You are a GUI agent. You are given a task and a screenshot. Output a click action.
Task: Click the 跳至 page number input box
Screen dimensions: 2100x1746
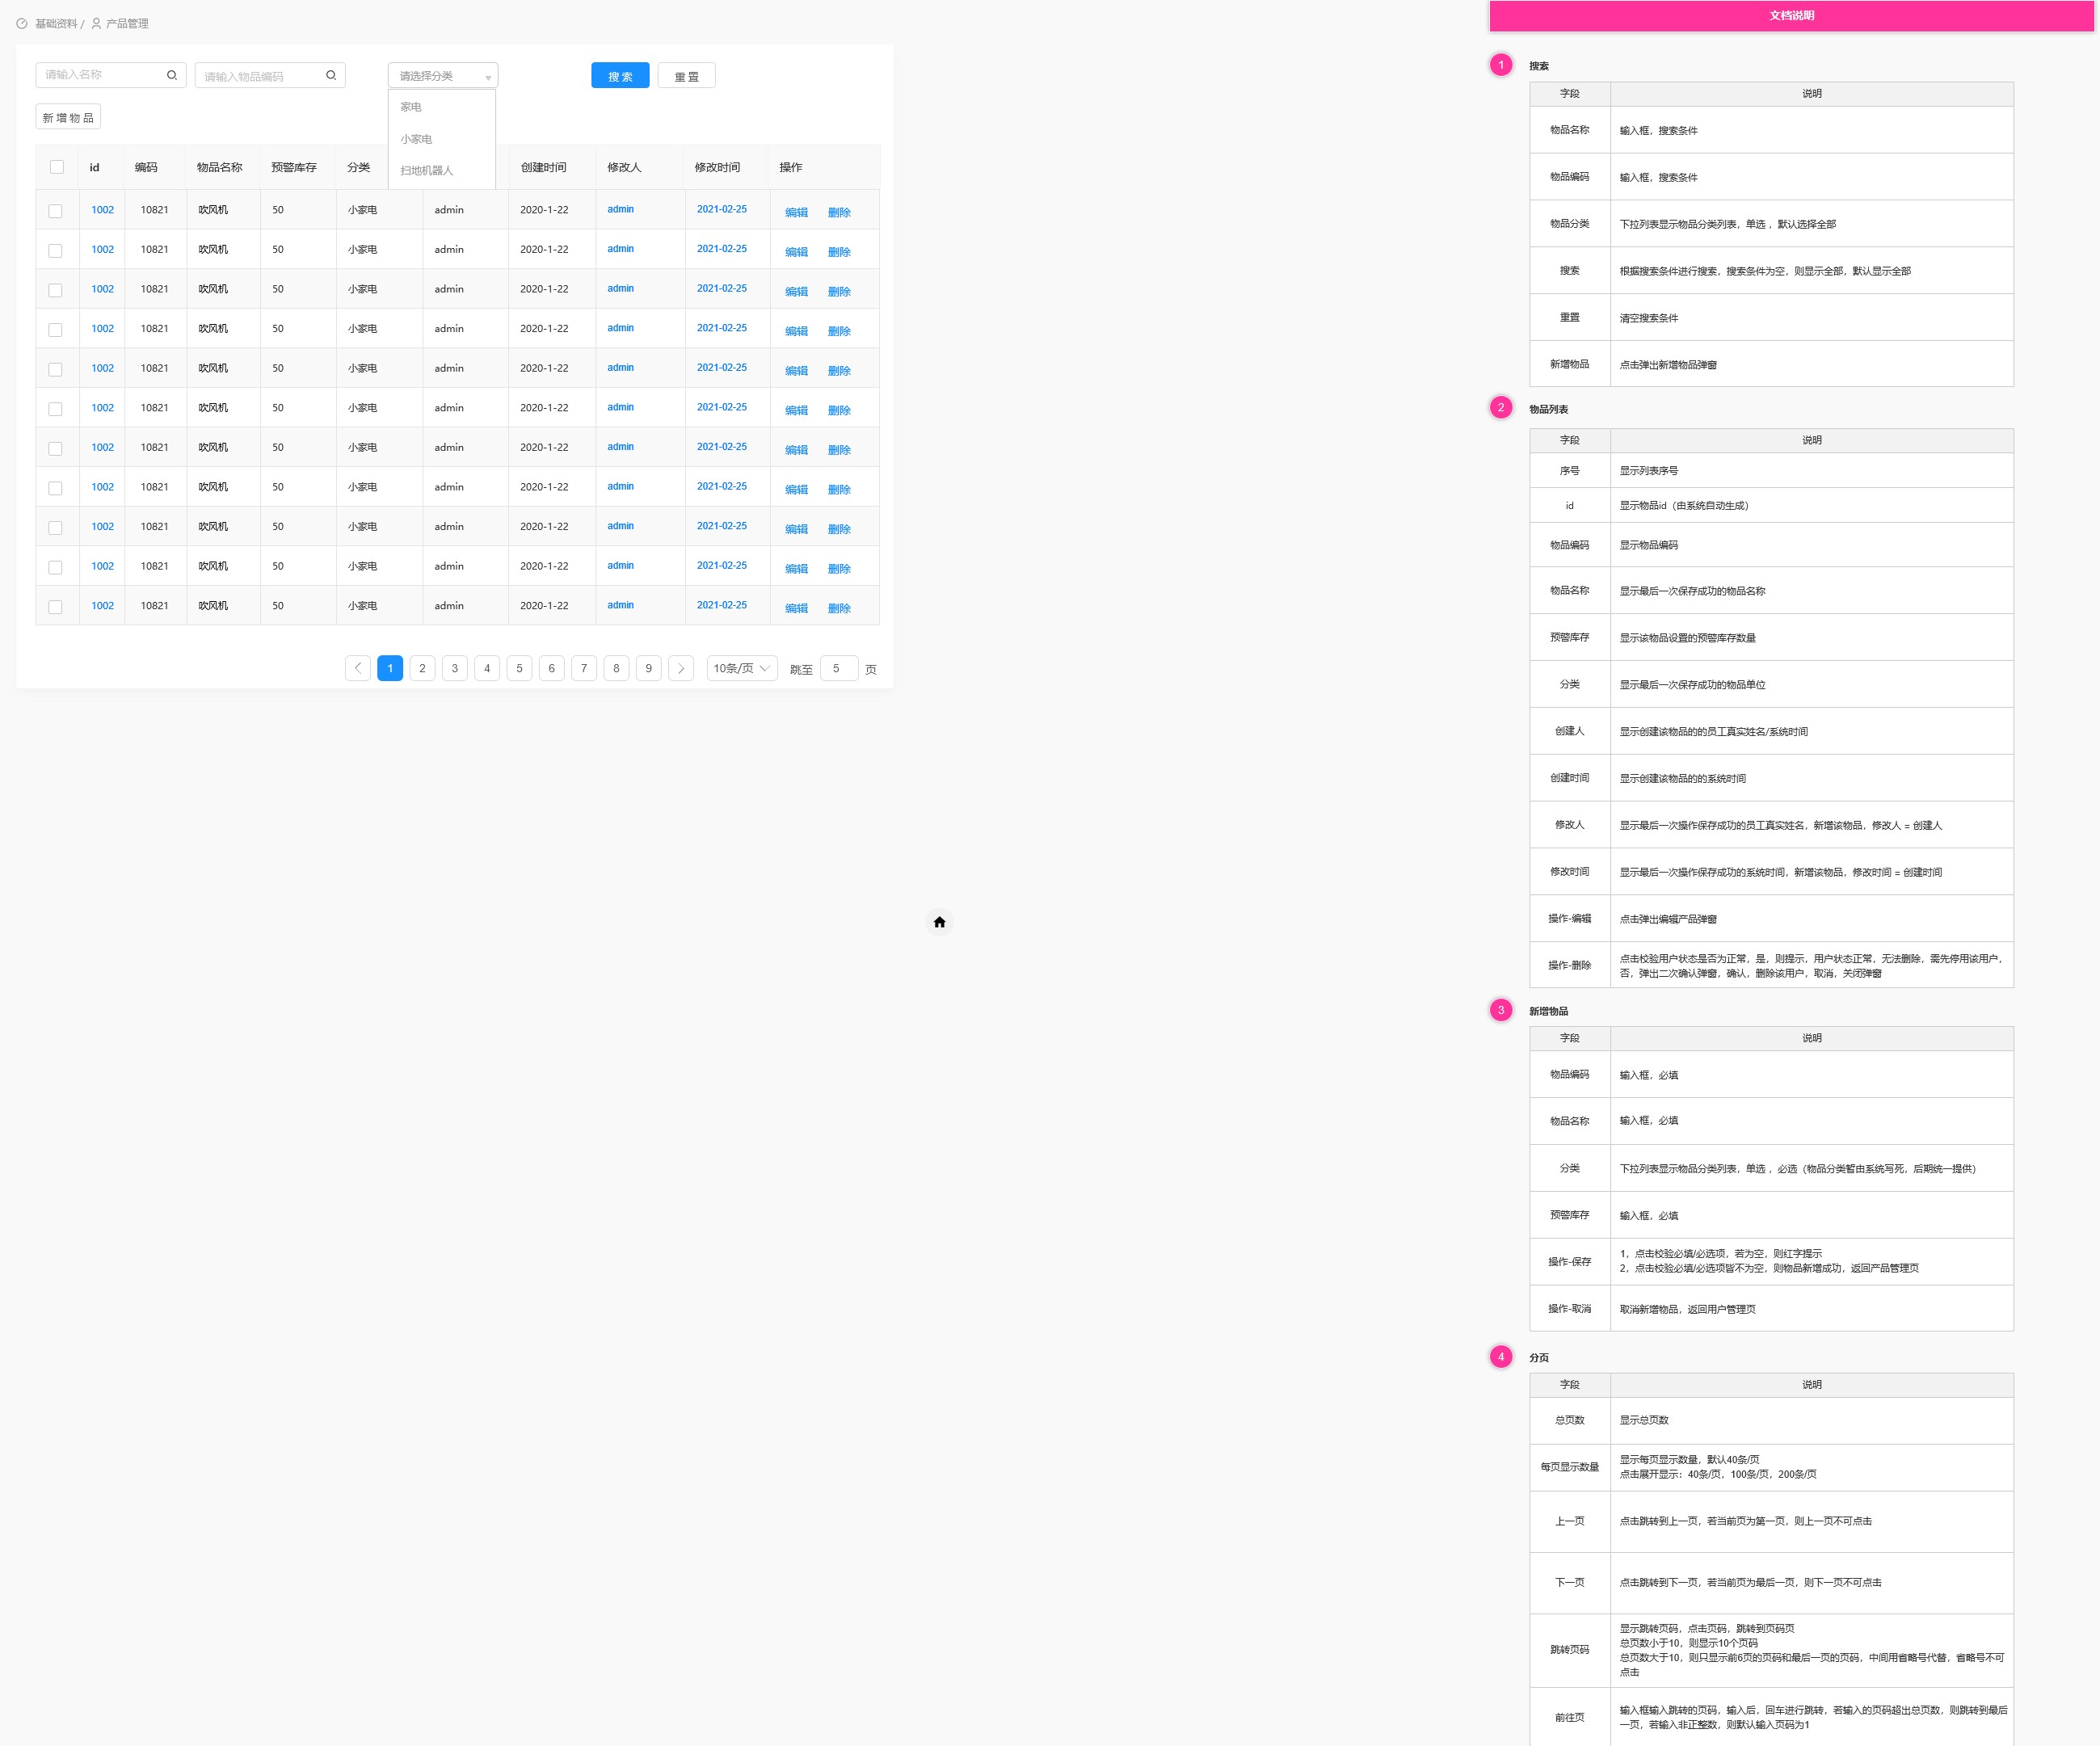(x=838, y=668)
